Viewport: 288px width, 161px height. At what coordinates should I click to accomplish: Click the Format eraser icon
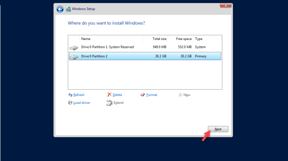143,95
